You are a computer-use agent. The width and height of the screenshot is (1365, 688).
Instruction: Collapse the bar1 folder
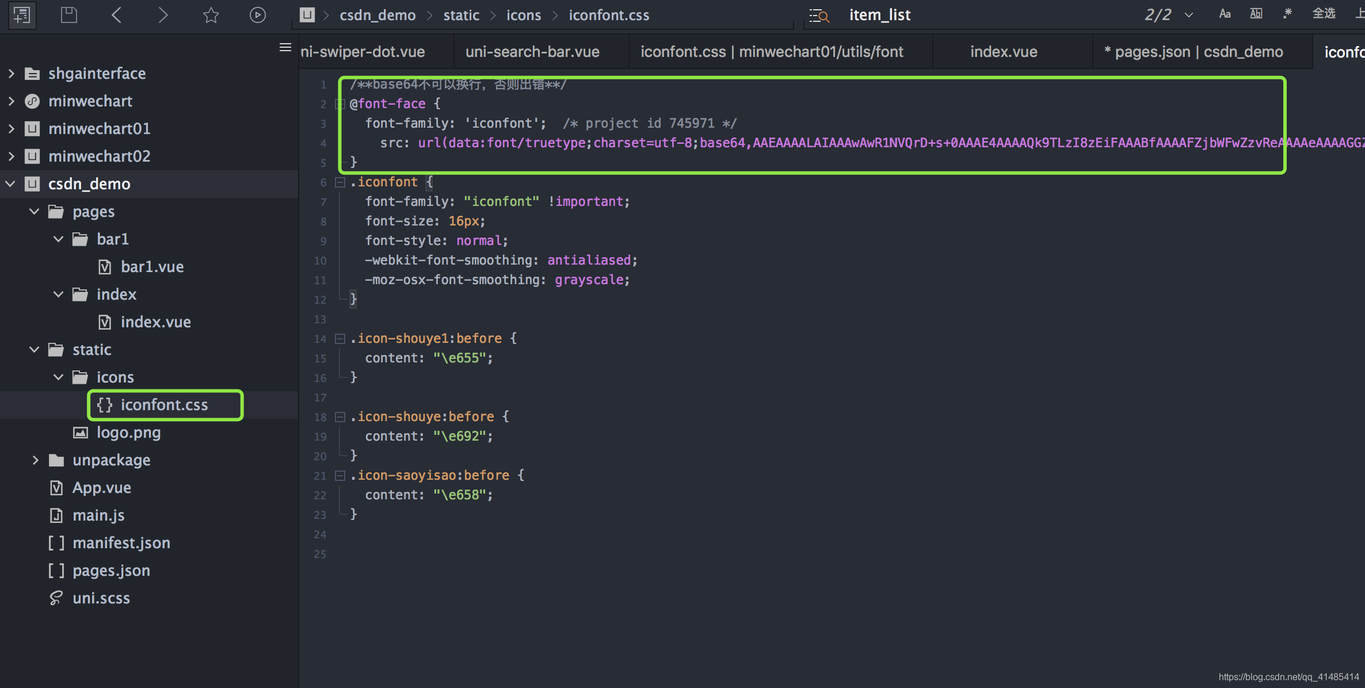(59, 239)
